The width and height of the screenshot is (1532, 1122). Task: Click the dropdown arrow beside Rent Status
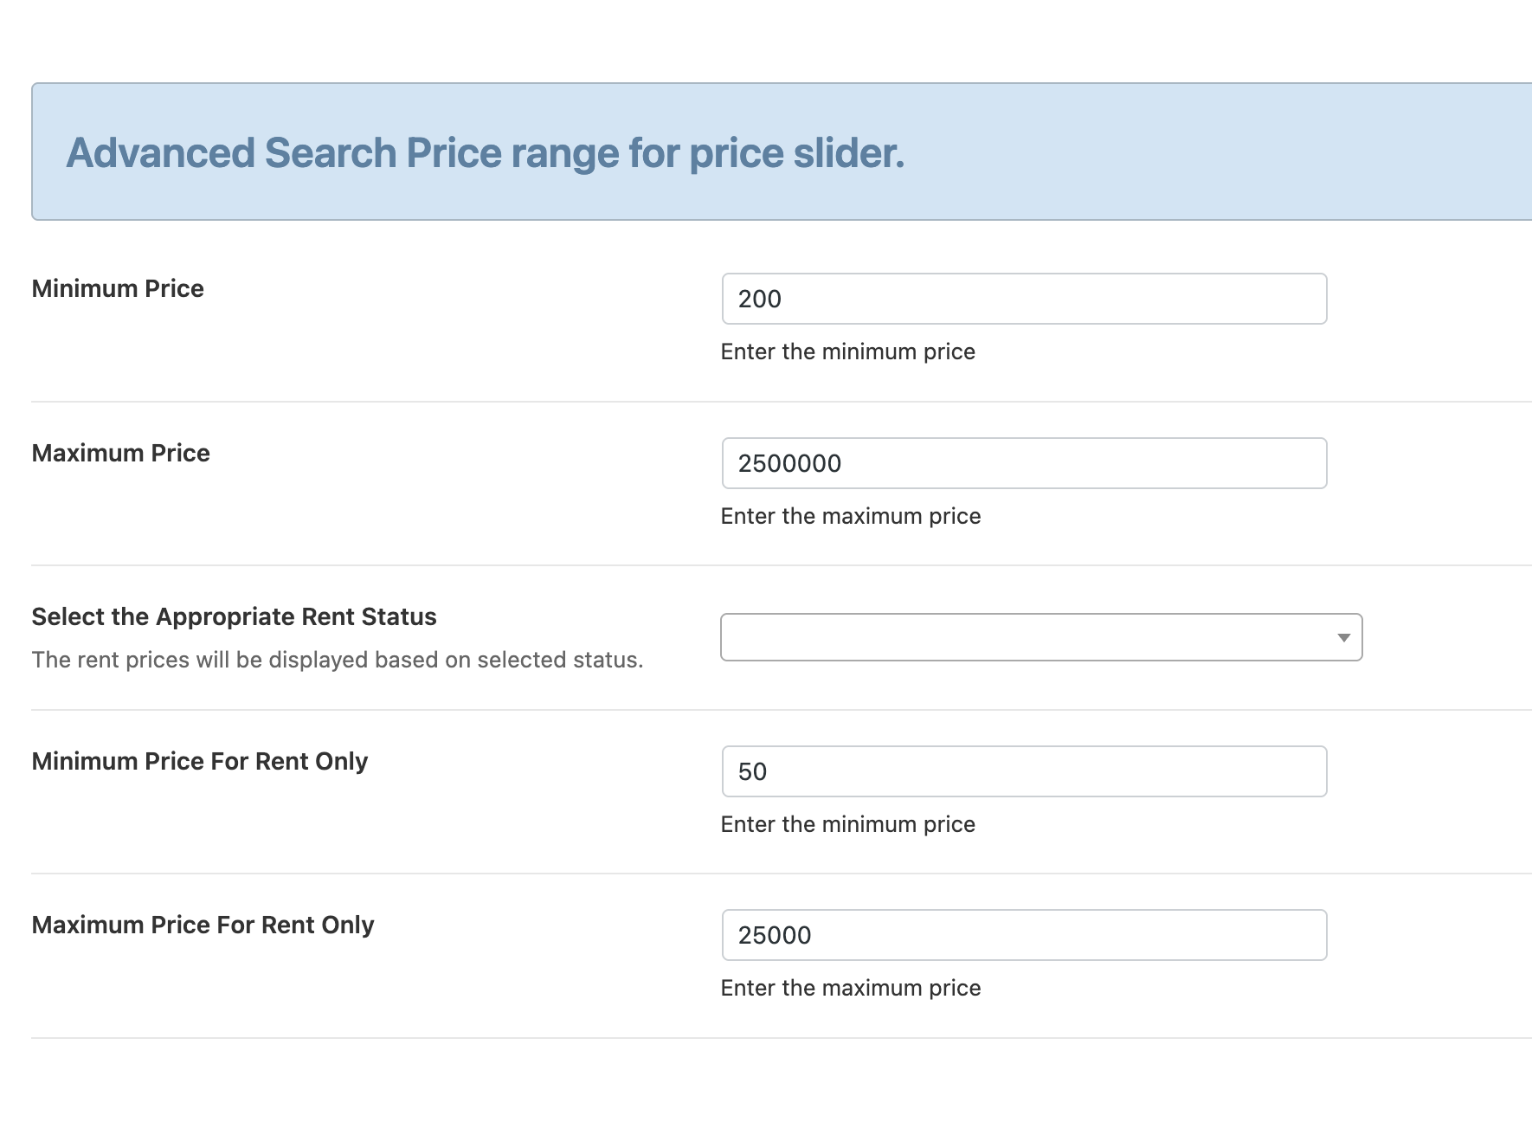coord(1342,636)
